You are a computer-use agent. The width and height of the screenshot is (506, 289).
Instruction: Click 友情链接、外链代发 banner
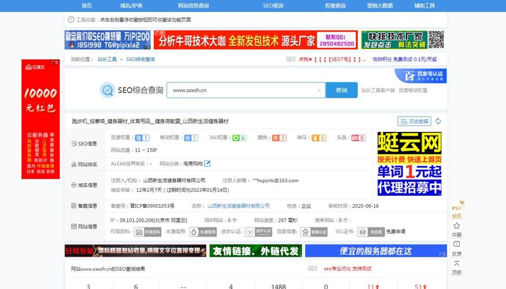(x=256, y=251)
